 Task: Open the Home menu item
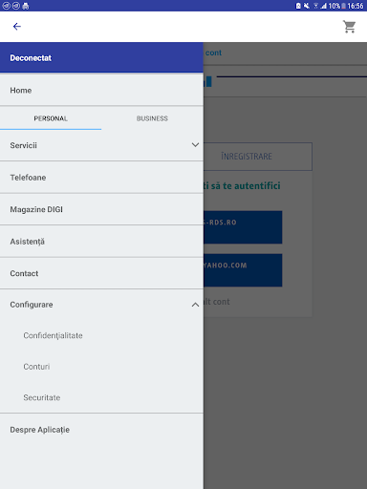tap(101, 90)
